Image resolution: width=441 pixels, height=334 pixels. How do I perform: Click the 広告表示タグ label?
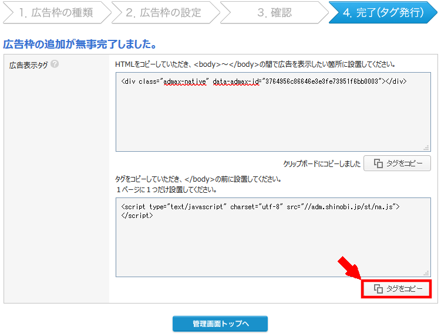click(x=28, y=65)
